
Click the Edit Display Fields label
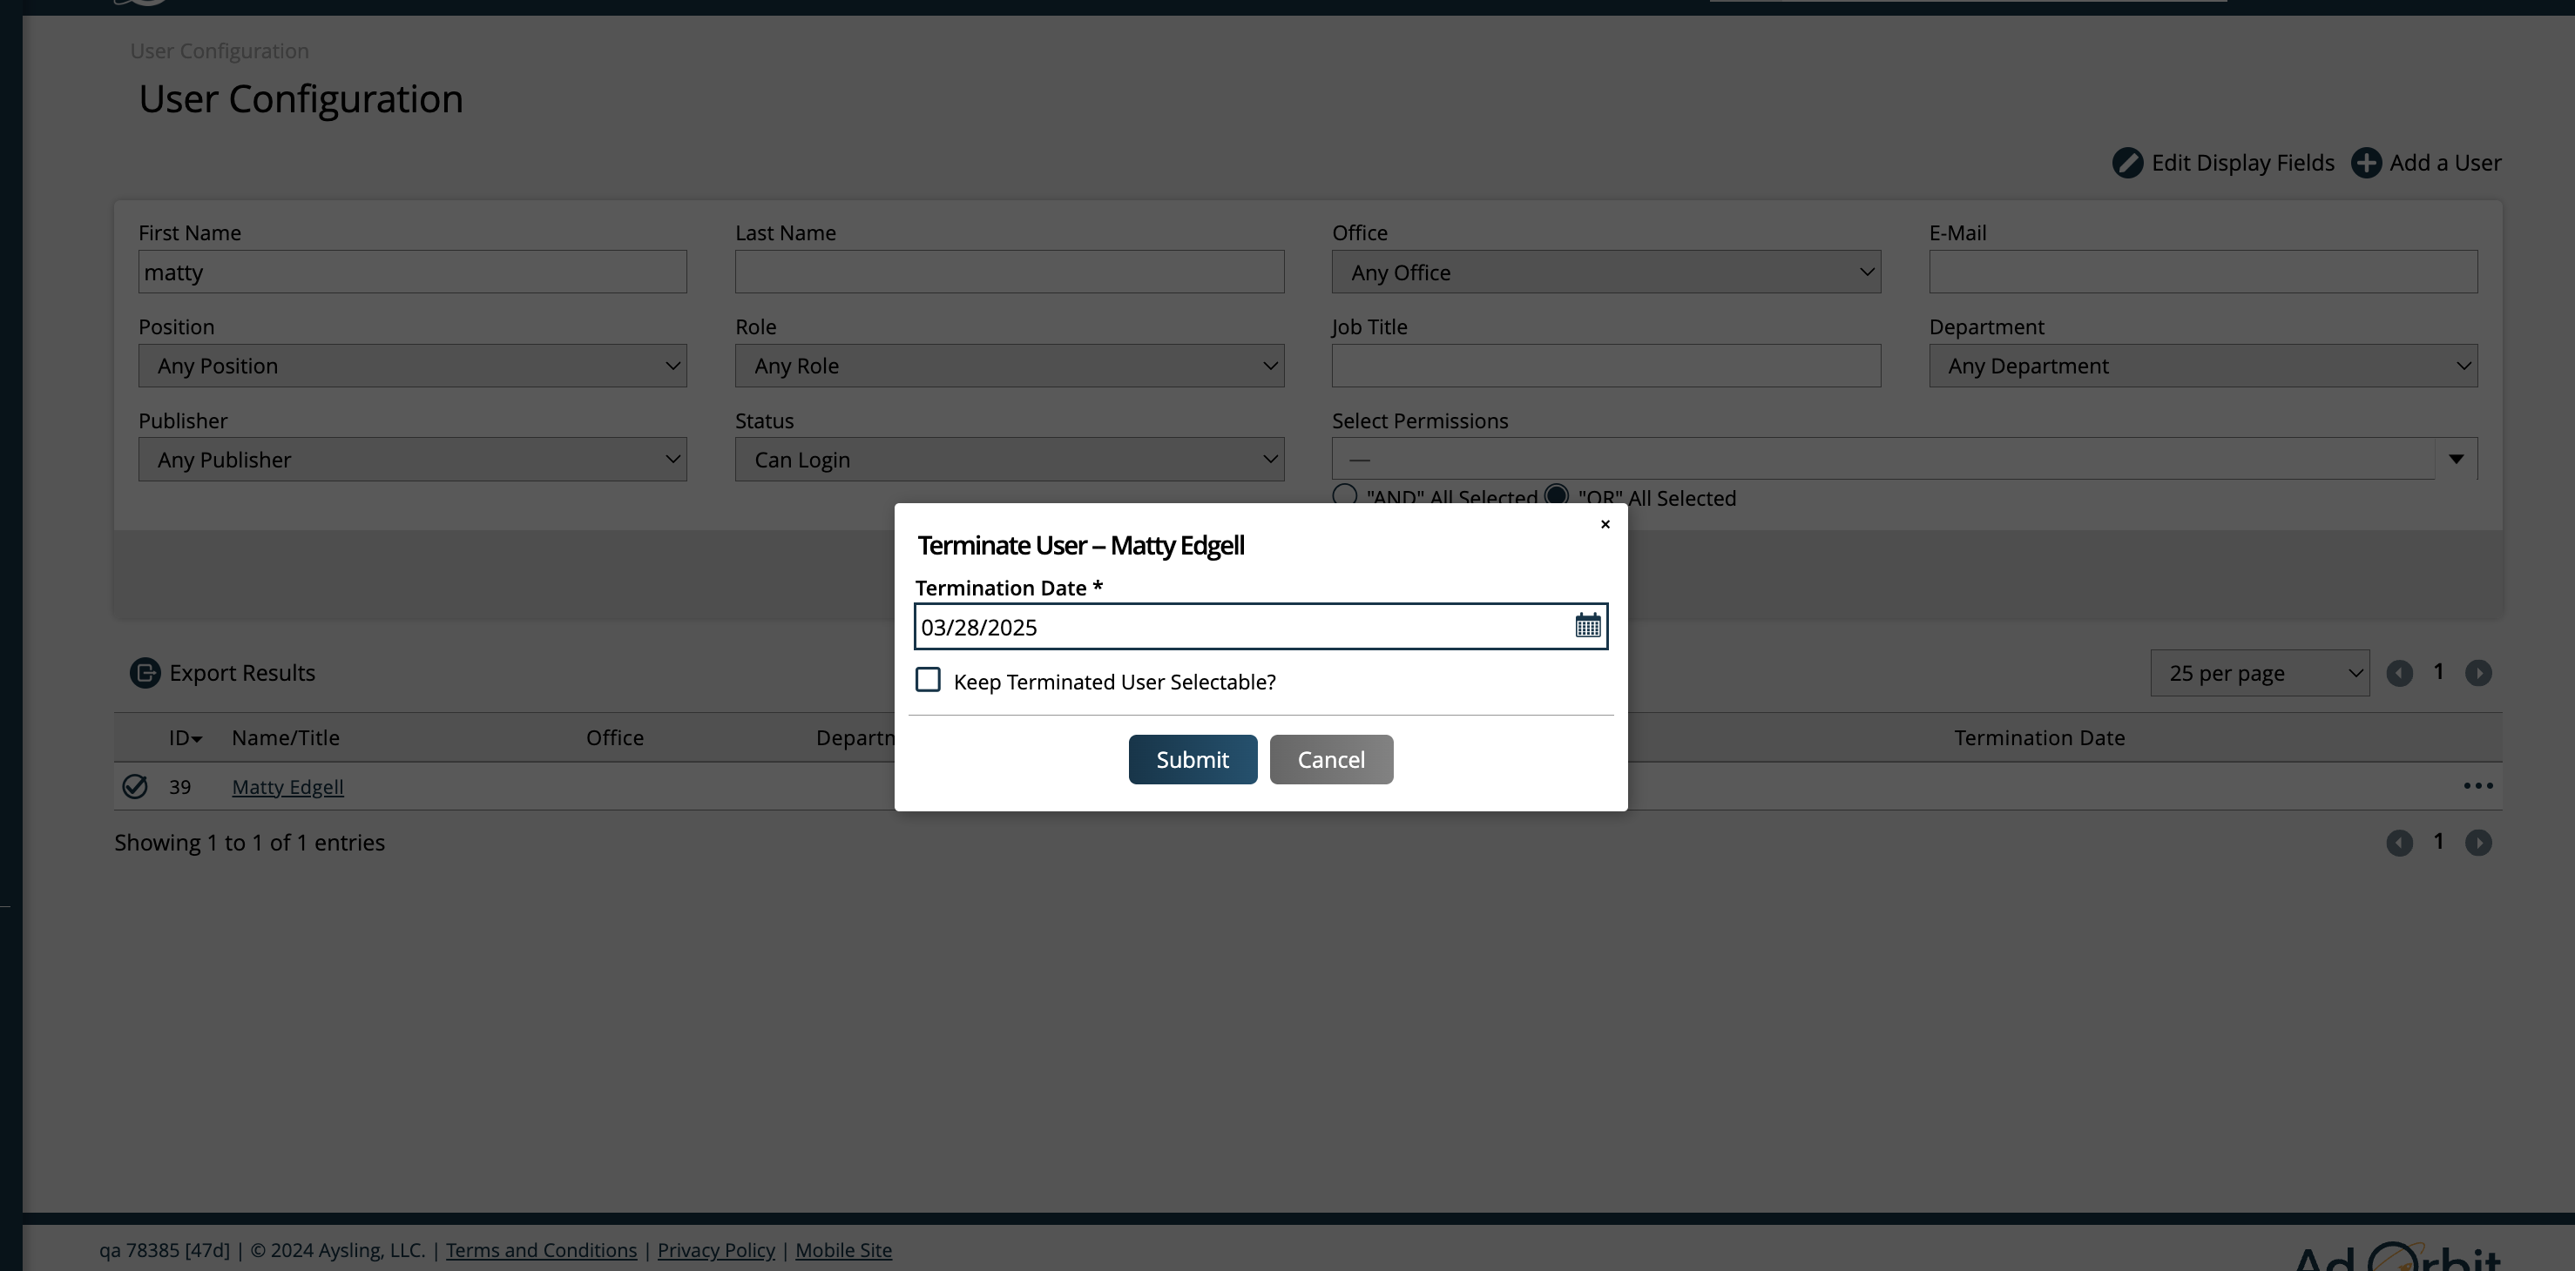[x=2242, y=163]
